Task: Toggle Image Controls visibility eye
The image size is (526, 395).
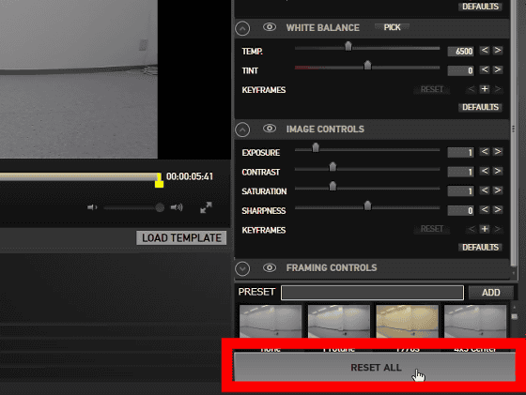Action: click(270, 129)
